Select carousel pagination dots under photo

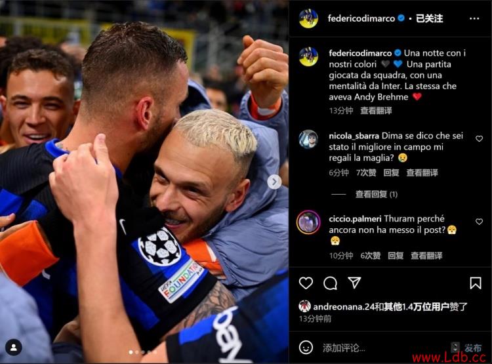[x=143, y=352]
